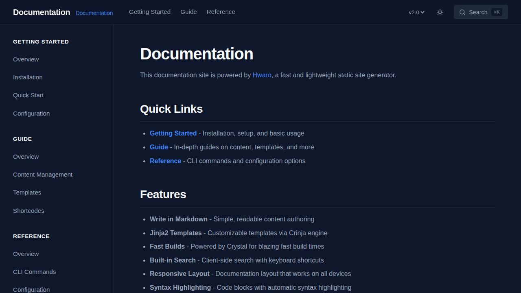The height and width of the screenshot is (293, 521).
Task: Click the Documentation site title
Action: 41,12
